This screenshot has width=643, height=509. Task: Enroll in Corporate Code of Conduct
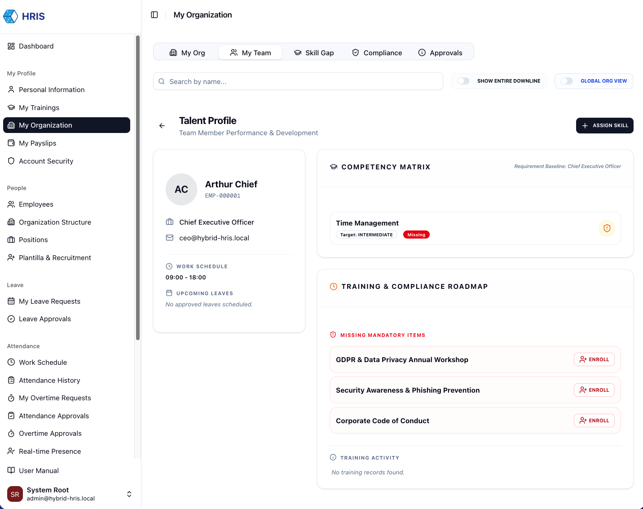click(x=594, y=420)
